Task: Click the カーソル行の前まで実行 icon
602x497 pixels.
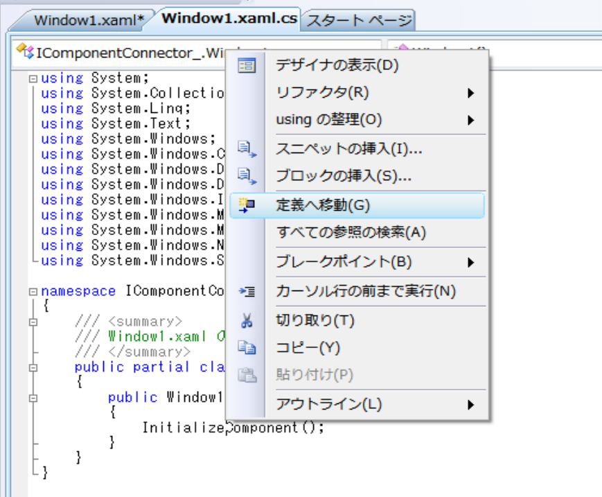Action: pyautogui.click(x=247, y=292)
